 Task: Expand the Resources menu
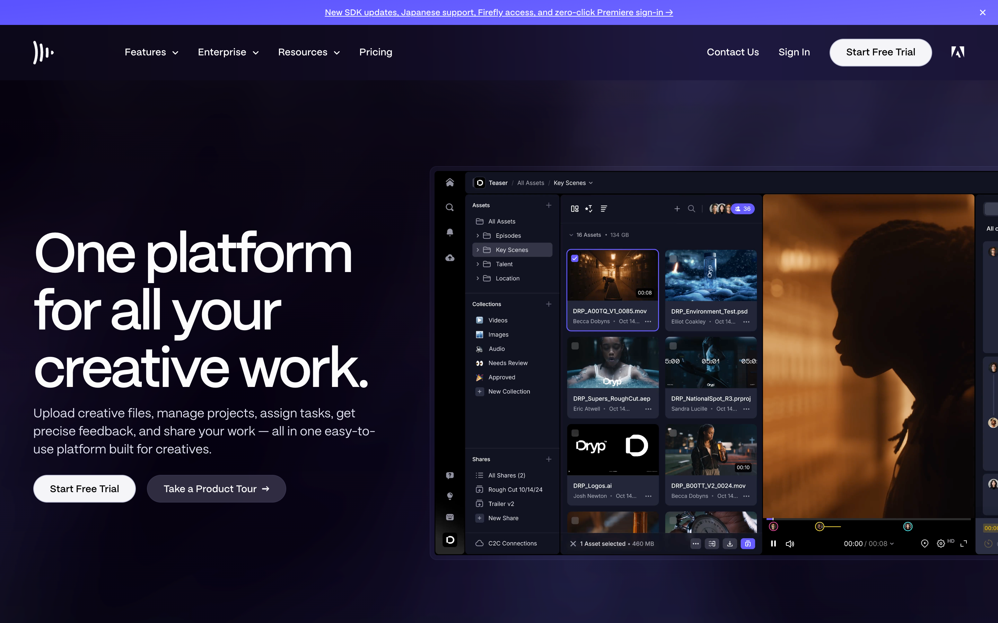tap(309, 52)
